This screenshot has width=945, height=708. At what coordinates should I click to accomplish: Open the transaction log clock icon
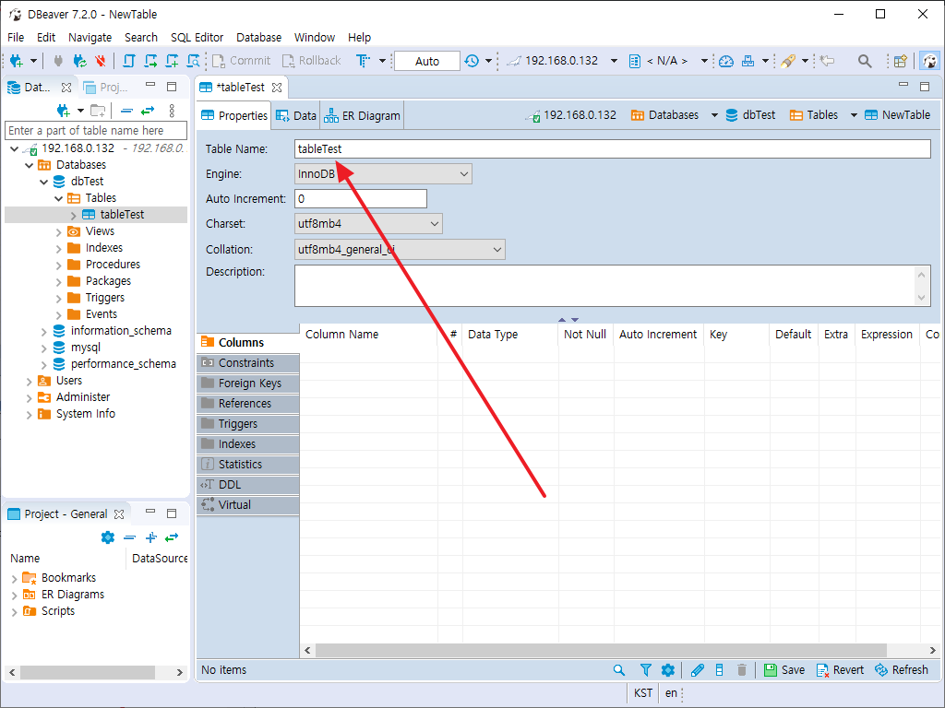472,61
